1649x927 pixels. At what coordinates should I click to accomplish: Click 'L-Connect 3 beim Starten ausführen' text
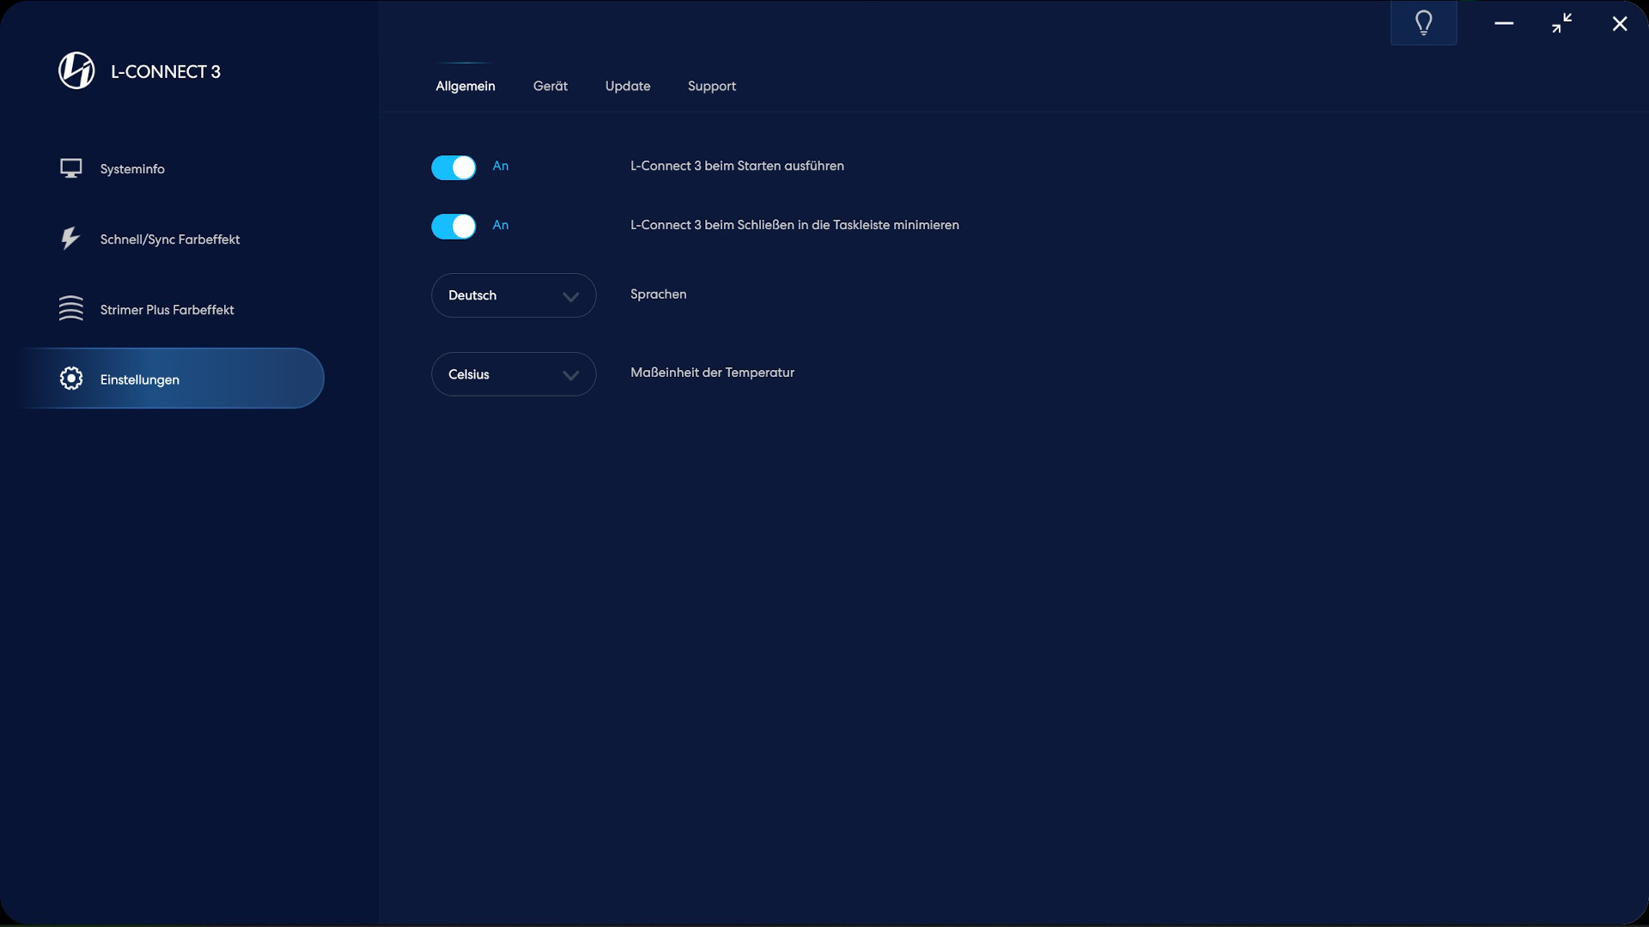[x=737, y=166]
